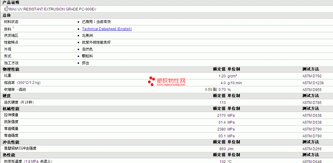Click ASTM D638 in the 拉伸模量 row
The height and width of the screenshot is (163, 333).
point(312,116)
